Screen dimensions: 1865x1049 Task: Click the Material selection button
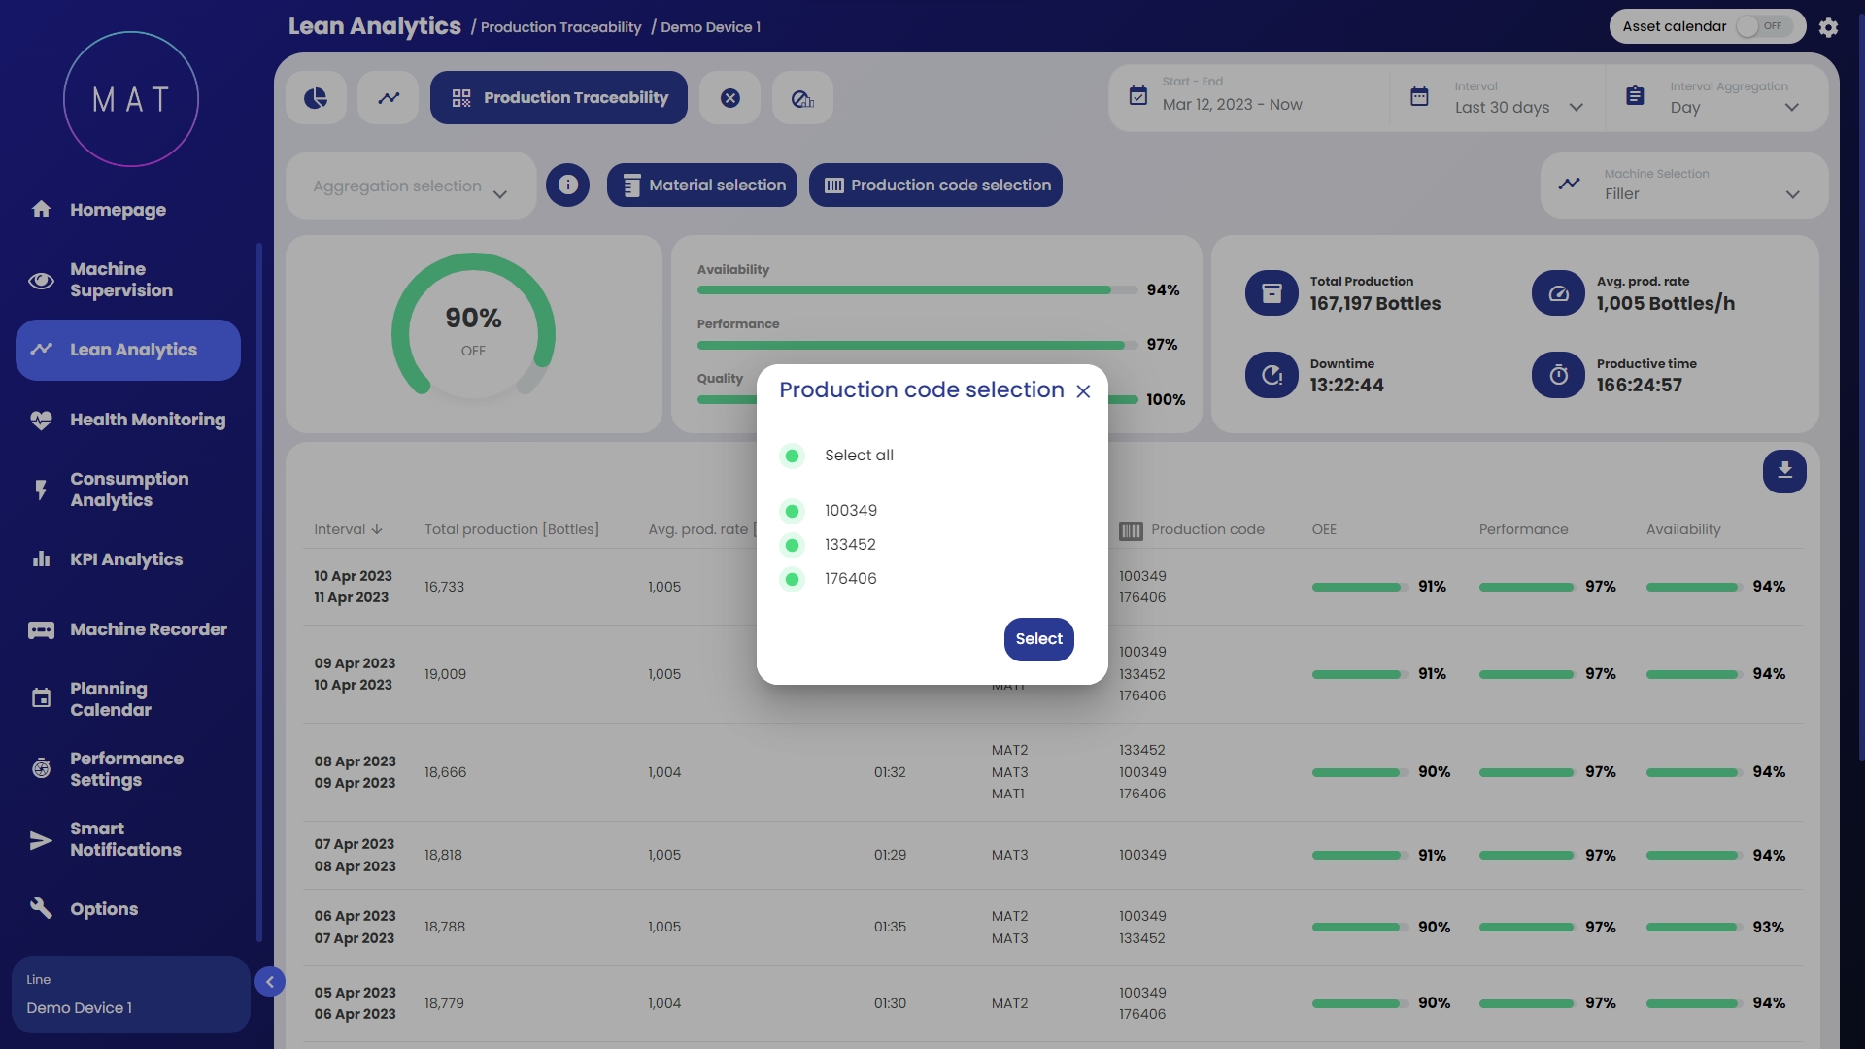click(701, 185)
